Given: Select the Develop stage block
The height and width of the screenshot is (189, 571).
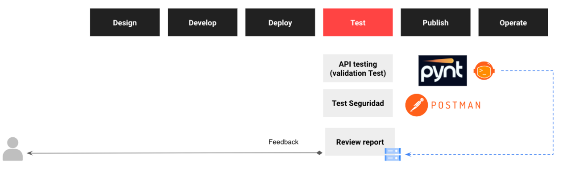Looking at the screenshot, I should pyautogui.click(x=203, y=22).
